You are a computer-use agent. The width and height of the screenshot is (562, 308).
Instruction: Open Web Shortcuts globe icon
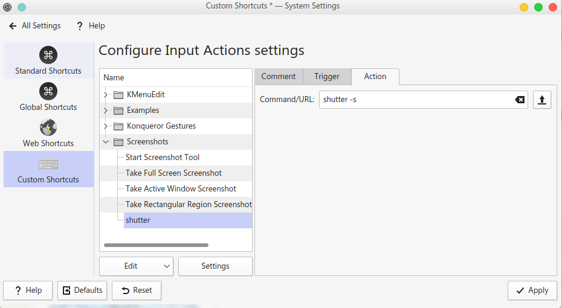(48, 127)
